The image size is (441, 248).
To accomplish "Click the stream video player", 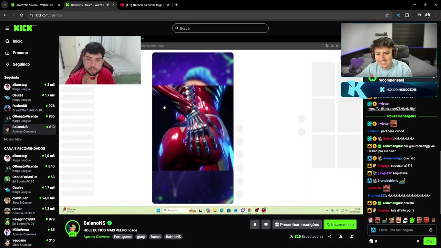I will (211, 125).
